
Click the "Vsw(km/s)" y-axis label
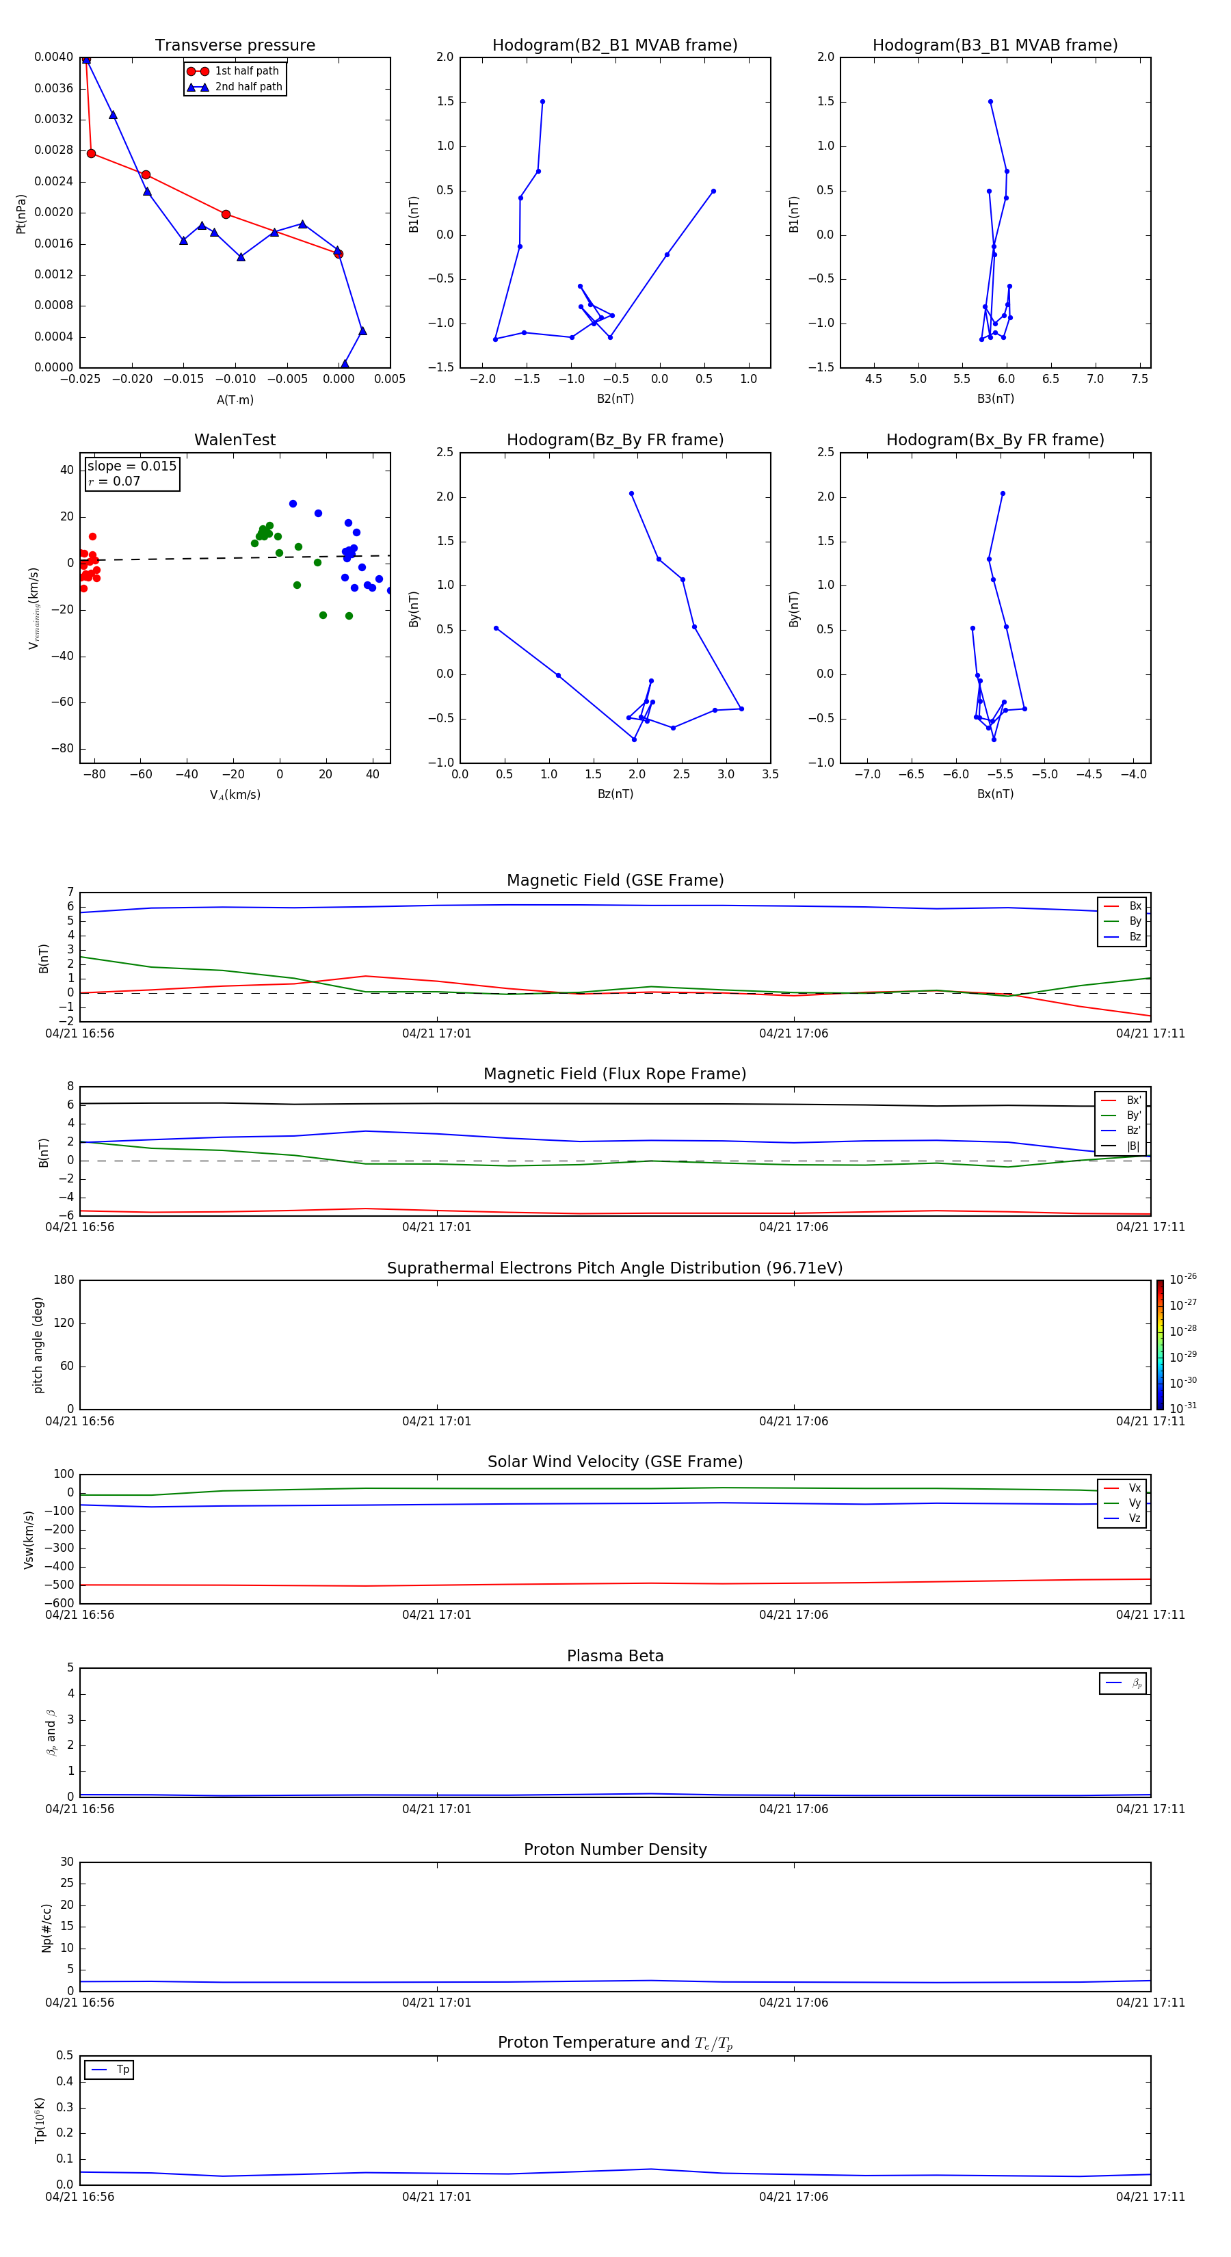(29, 1540)
